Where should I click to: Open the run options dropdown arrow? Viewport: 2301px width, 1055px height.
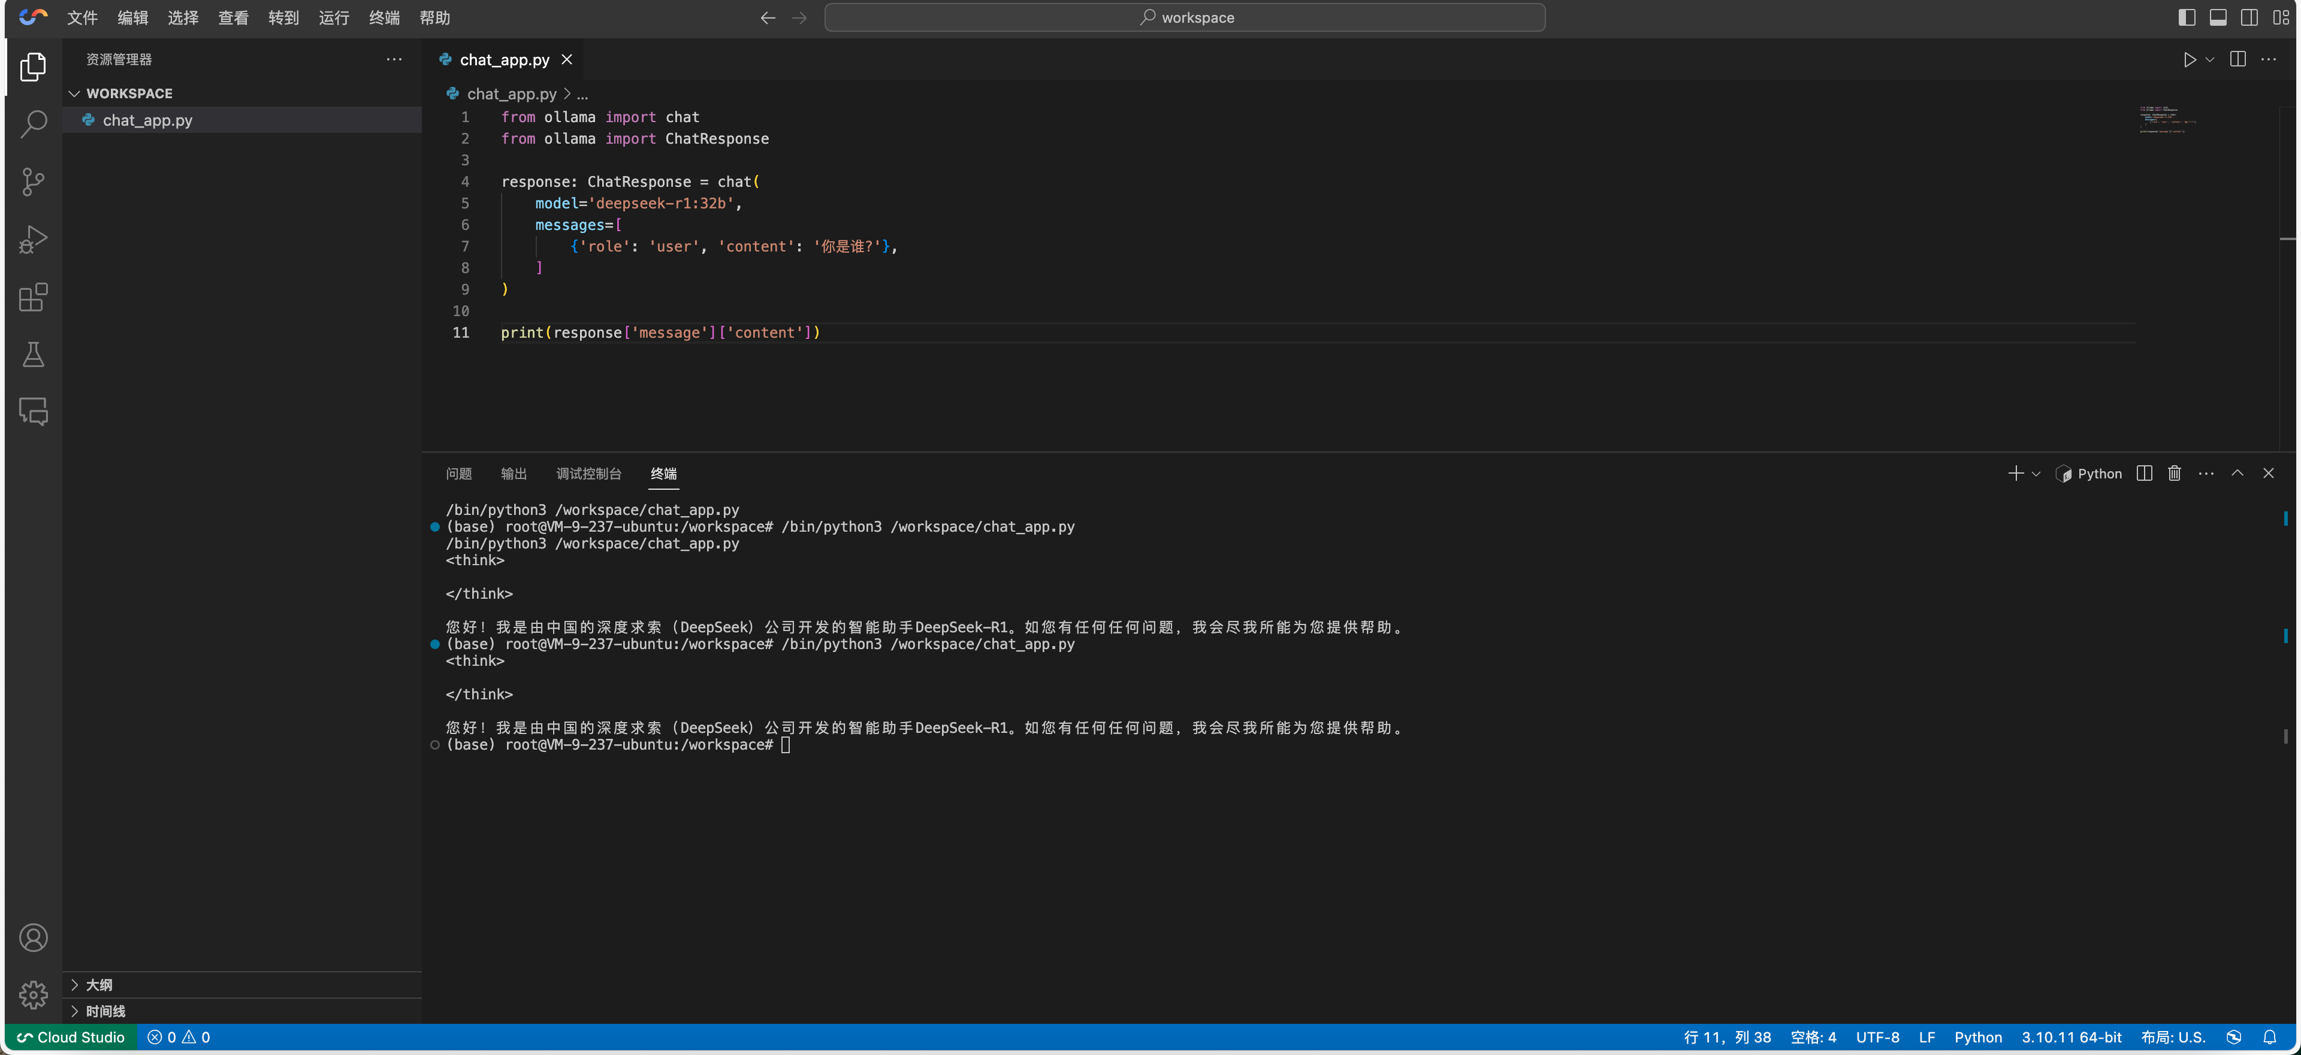[x=2210, y=60]
